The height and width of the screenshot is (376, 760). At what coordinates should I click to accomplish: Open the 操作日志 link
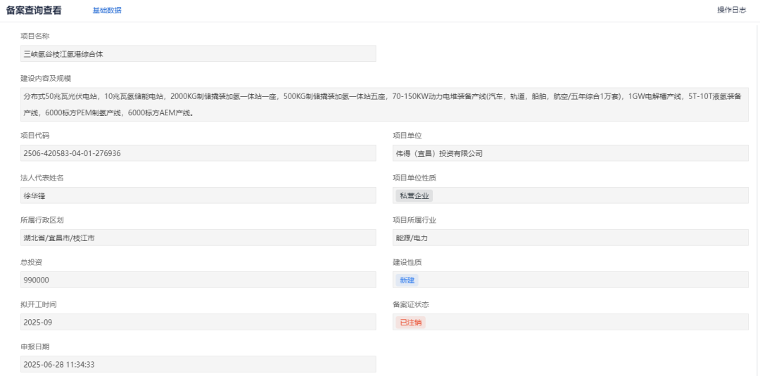(731, 10)
